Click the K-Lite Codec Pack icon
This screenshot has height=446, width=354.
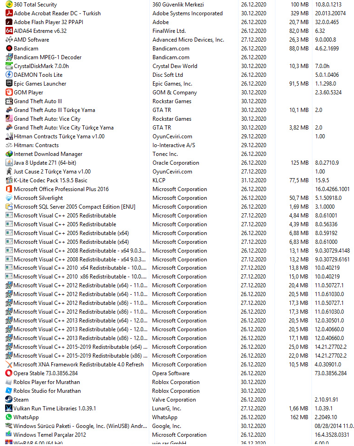(x=9, y=180)
